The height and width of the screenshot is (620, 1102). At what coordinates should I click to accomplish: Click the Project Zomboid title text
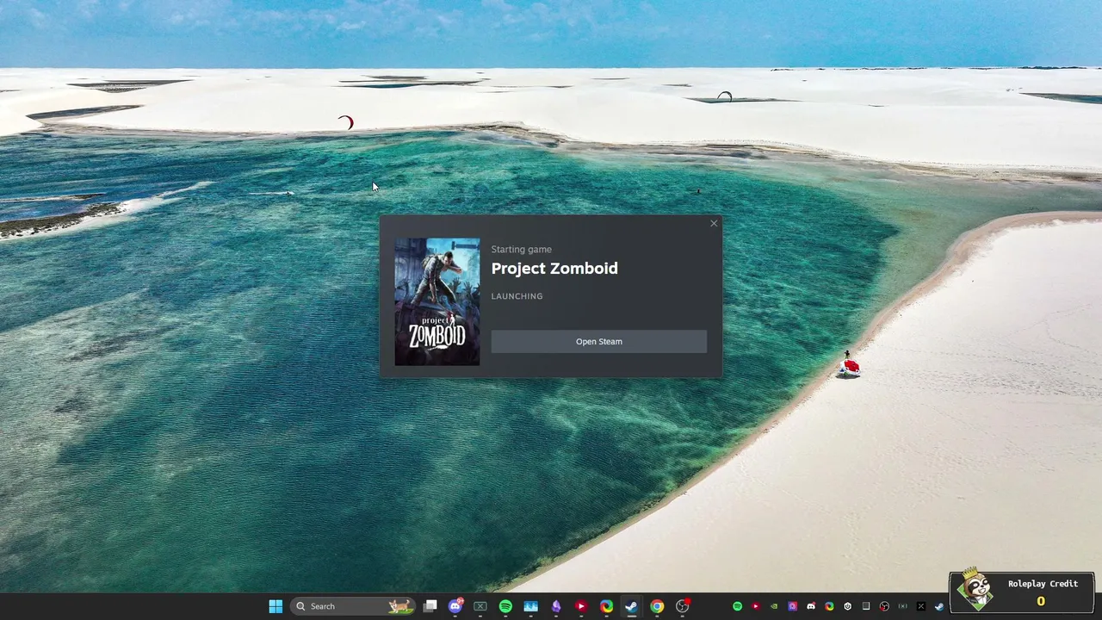[554, 269]
